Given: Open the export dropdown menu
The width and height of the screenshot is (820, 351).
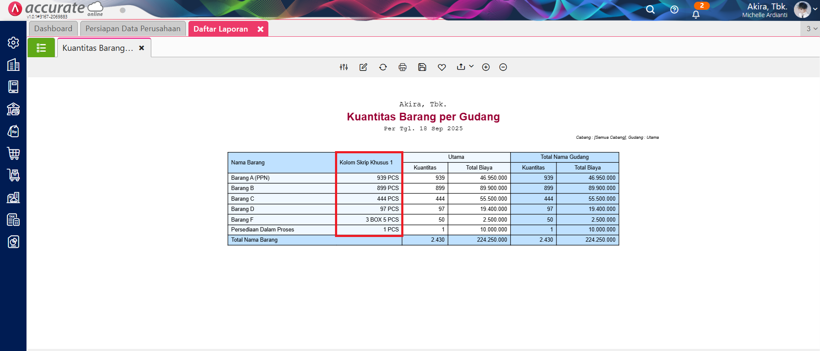Looking at the screenshot, I should (x=465, y=67).
